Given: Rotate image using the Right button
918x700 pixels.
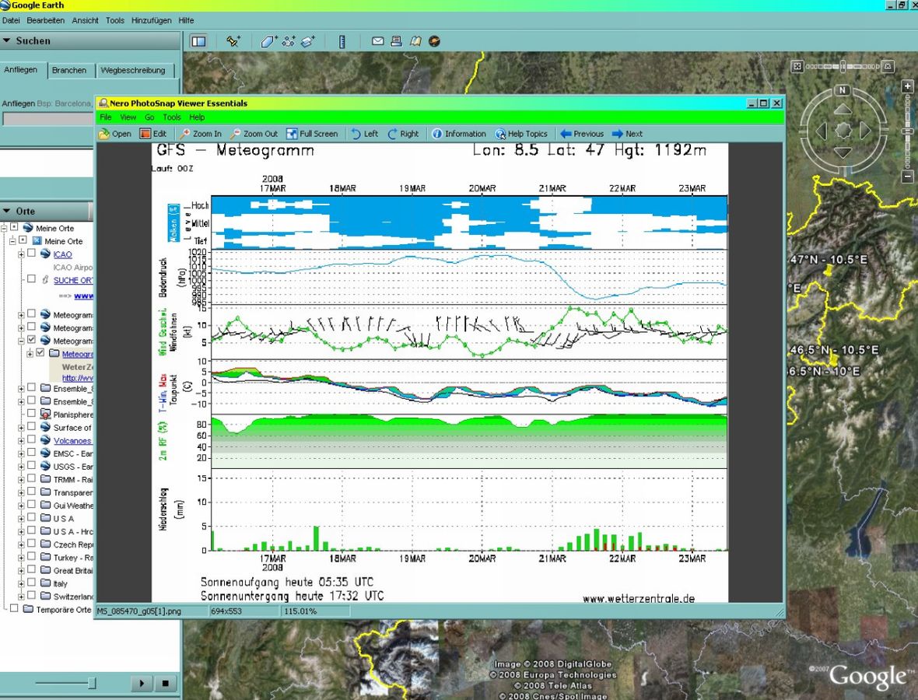Looking at the screenshot, I should coord(403,134).
